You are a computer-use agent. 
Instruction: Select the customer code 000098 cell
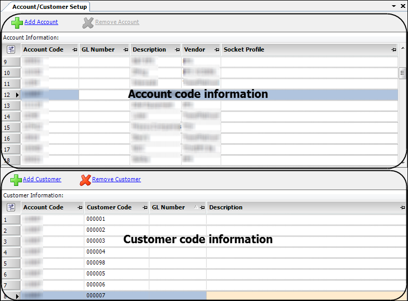tap(117, 263)
